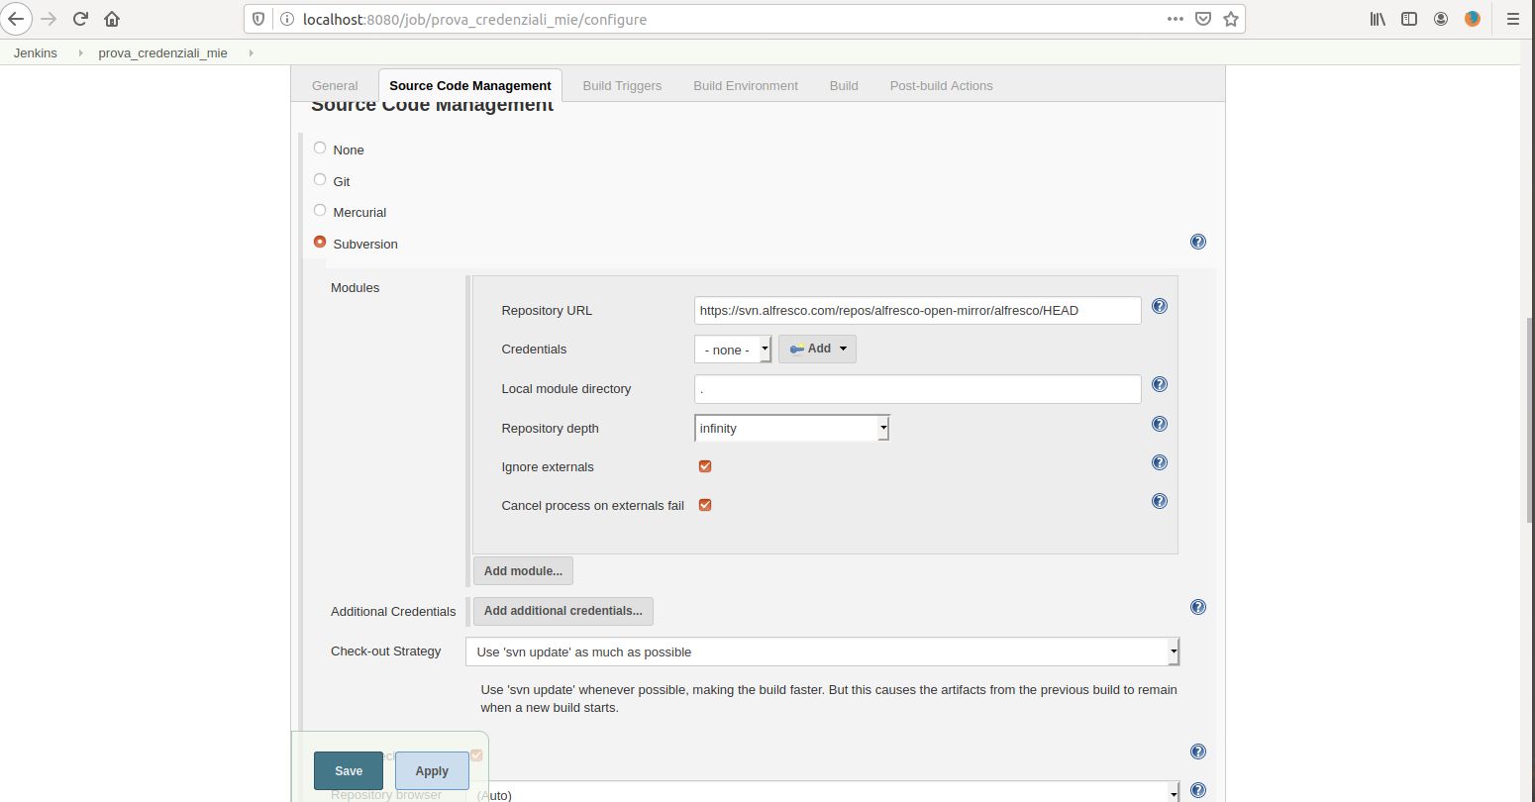Open help for Repository depth
Image resolution: width=1535 pixels, height=802 pixels.
coord(1160,424)
